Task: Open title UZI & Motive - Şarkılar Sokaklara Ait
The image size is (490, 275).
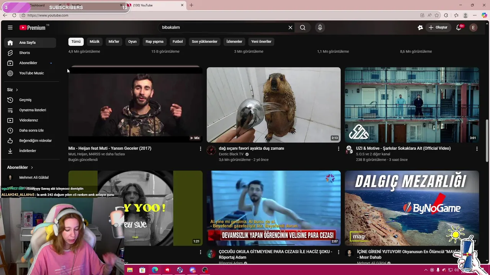Action: [403, 148]
